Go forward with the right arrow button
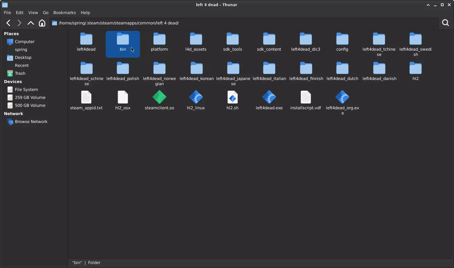The width and height of the screenshot is (454, 268). coord(19,23)
